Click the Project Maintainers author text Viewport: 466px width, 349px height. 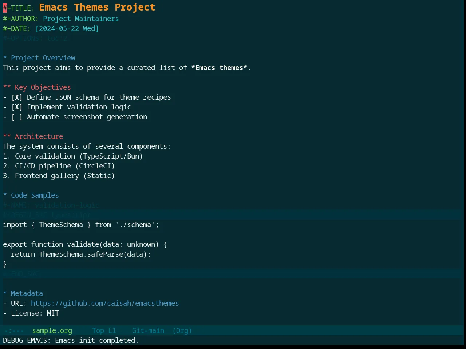[81, 19]
